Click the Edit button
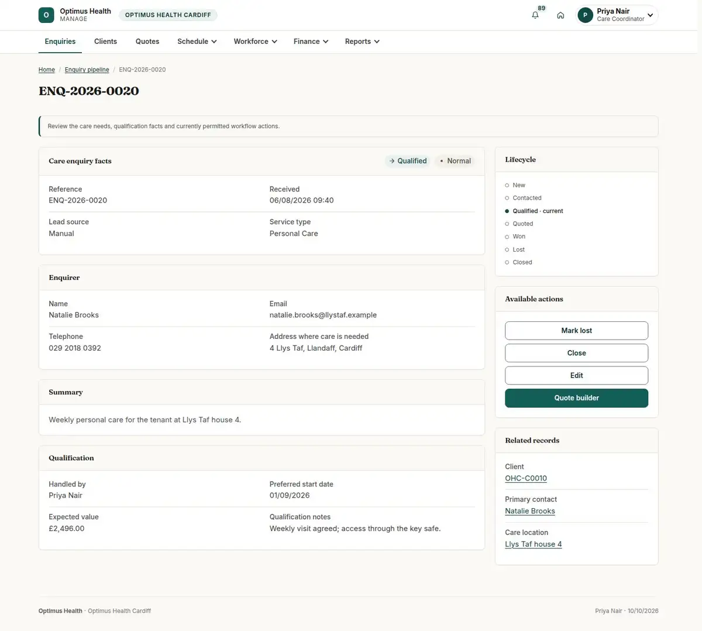The width and height of the screenshot is (702, 631). 576,375
